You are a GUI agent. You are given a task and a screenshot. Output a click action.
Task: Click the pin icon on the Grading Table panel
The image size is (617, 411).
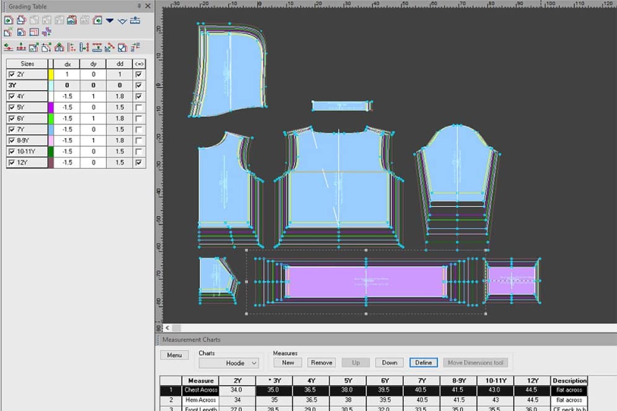[139, 6]
